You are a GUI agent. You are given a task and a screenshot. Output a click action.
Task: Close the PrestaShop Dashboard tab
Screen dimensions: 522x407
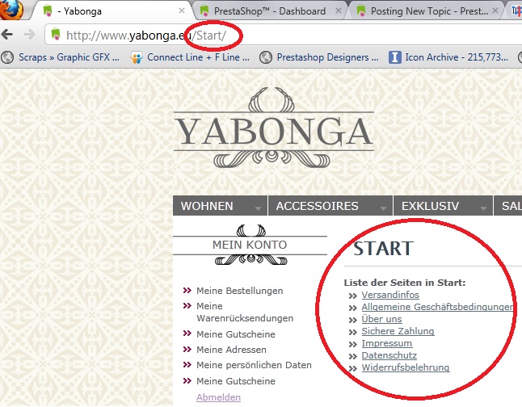coord(339,10)
